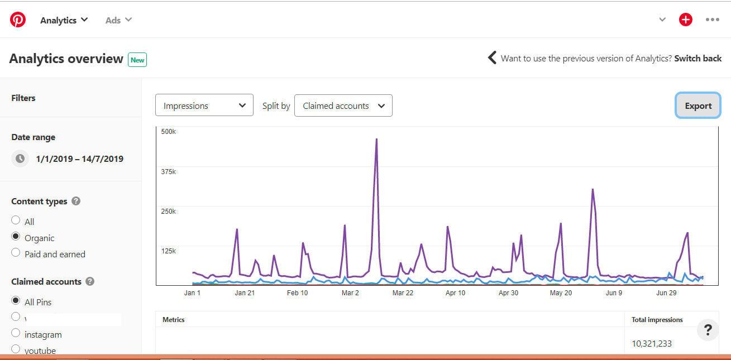Click info icon next to Claimed accounts
This screenshot has width=731, height=360.
click(x=90, y=281)
